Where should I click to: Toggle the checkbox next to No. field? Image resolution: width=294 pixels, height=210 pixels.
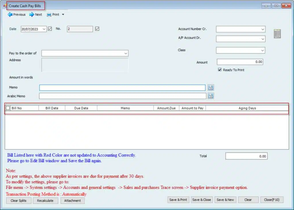(x=97, y=29)
